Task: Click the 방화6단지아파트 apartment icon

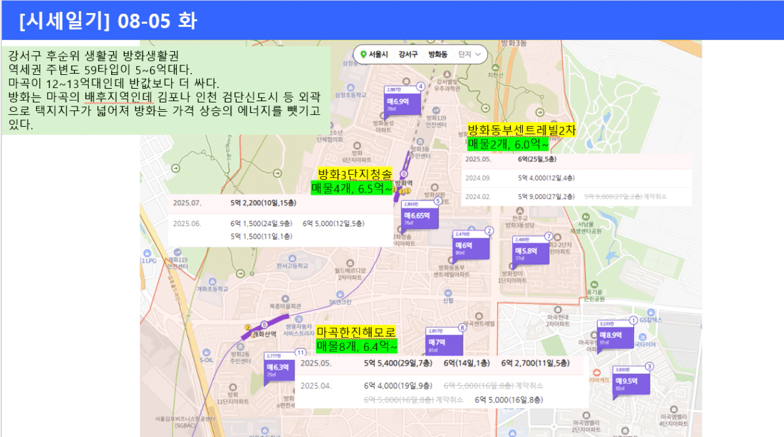Action: [x=357, y=146]
